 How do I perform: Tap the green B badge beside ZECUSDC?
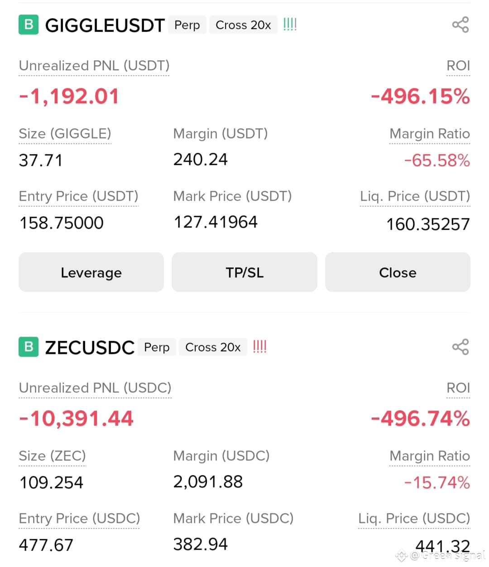29,347
